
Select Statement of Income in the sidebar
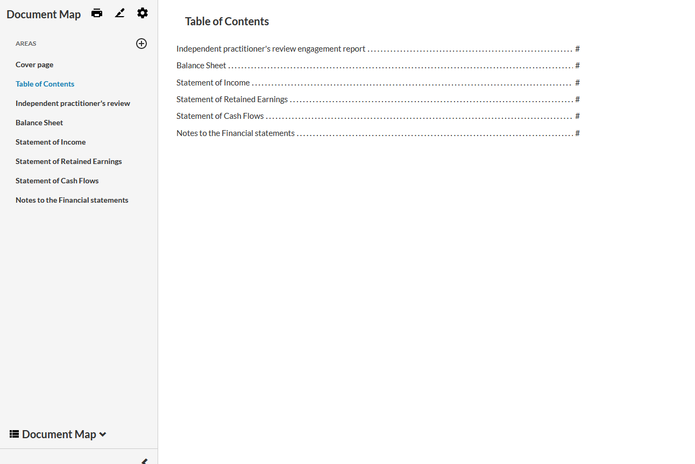click(51, 142)
